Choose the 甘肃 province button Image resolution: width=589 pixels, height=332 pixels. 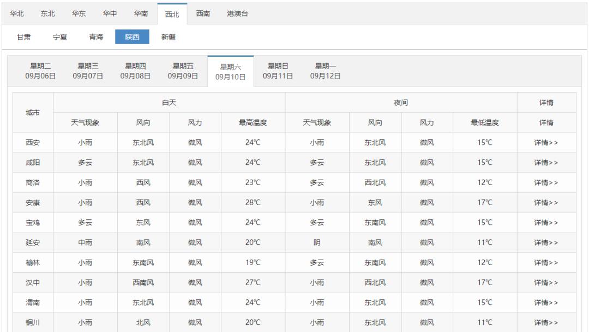pyautogui.click(x=23, y=38)
